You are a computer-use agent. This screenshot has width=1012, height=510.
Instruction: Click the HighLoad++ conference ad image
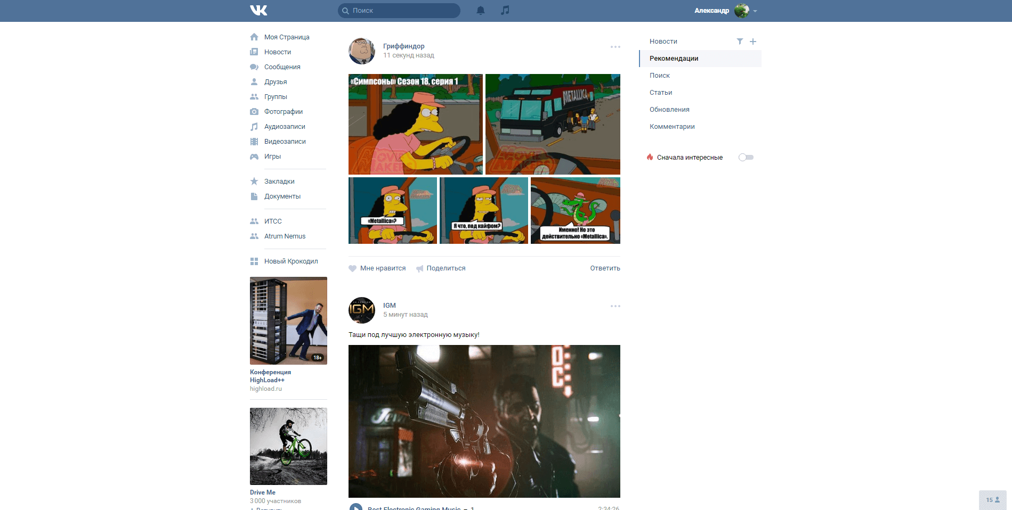click(288, 320)
